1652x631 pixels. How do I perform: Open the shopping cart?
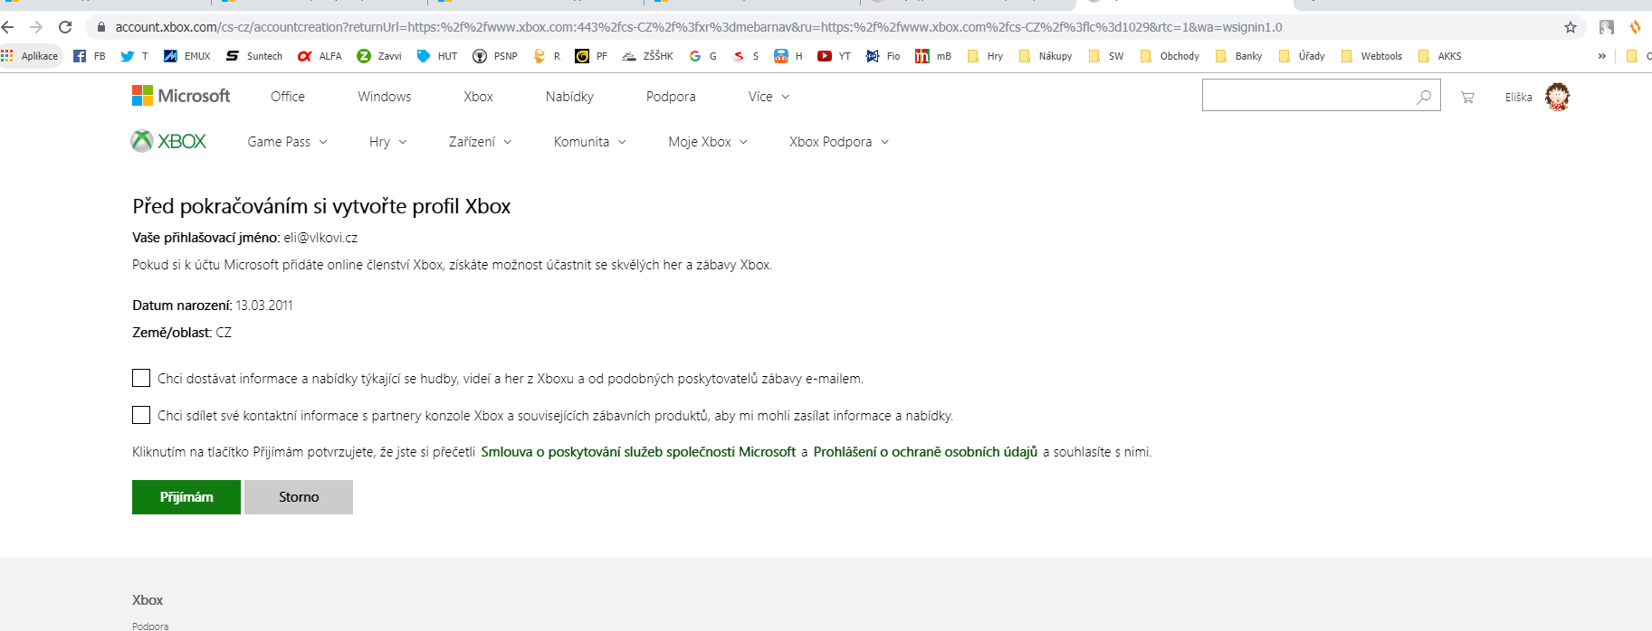click(1467, 97)
